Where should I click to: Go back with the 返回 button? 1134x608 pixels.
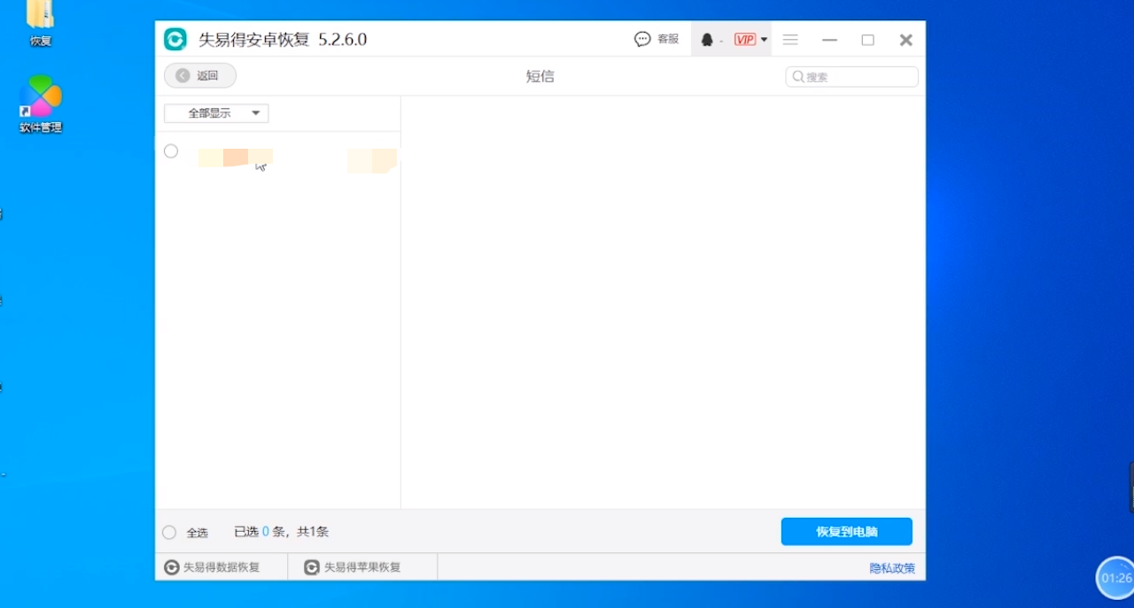200,75
